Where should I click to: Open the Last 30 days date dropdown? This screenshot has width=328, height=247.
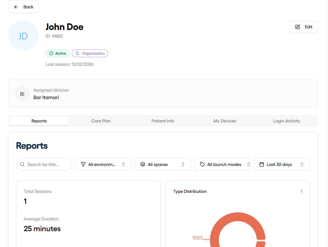282,164
